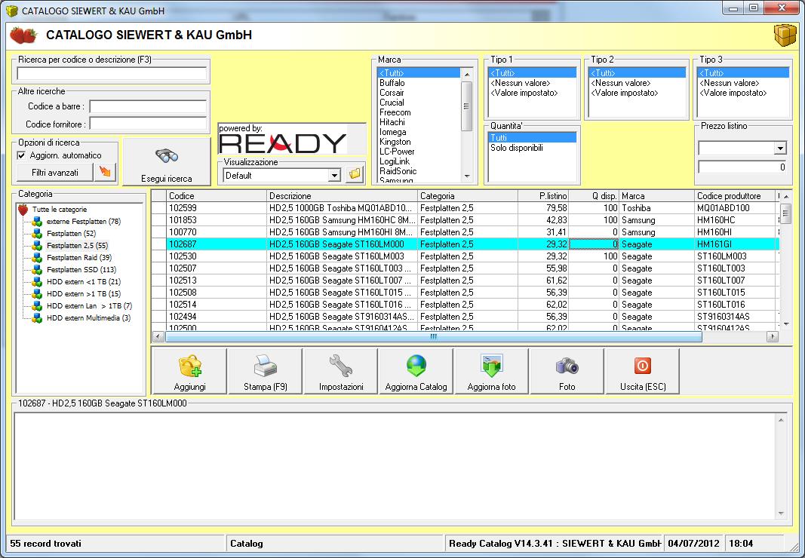805x558 pixels.
Task: Select 'Nessun valore' in Tipo 1 list
Action: click(520, 83)
